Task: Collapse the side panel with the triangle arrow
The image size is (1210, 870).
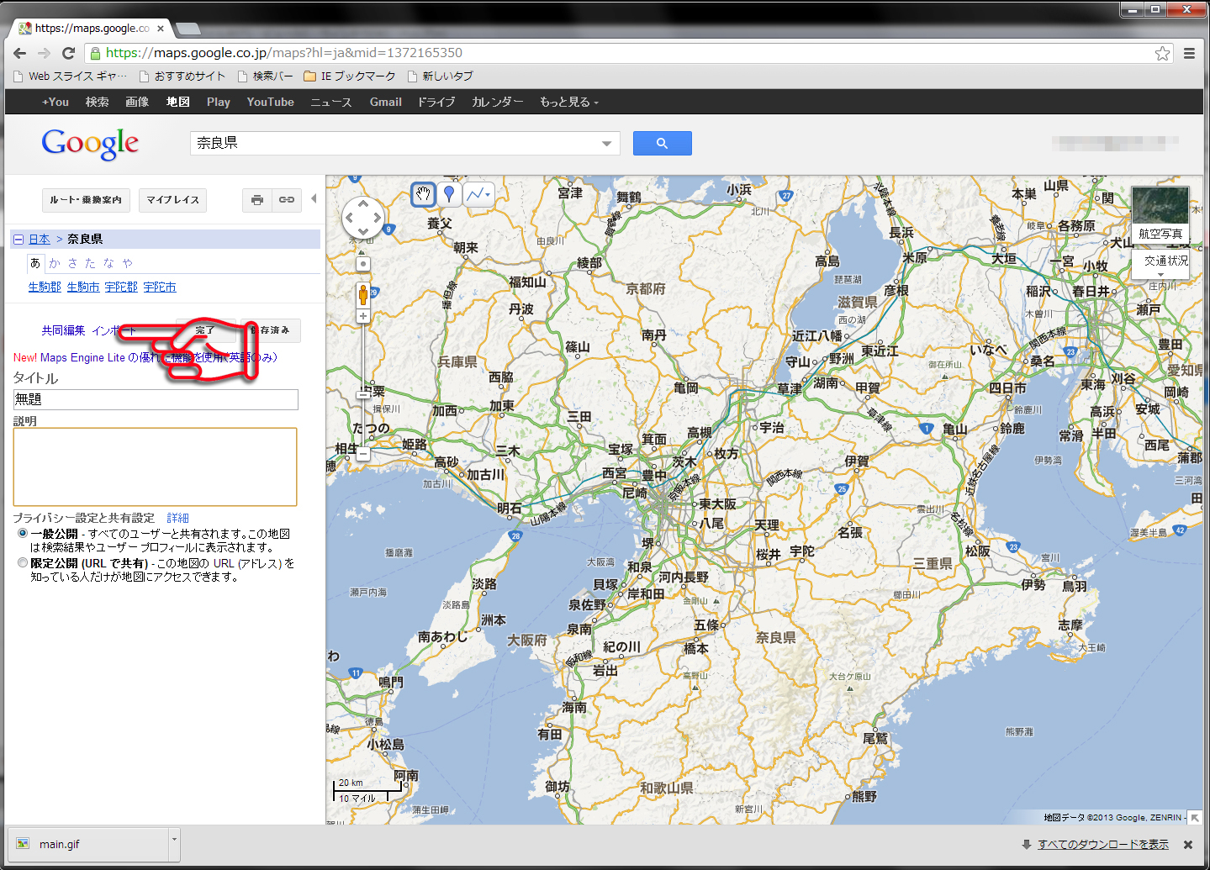Action: [x=314, y=199]
